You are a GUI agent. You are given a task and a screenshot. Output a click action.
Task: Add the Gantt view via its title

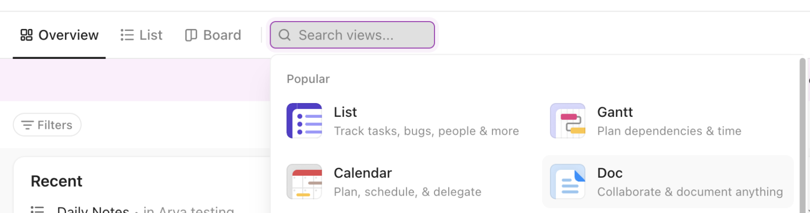point(615,112)
